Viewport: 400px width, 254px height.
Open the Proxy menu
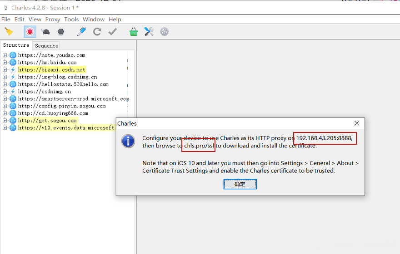53,20
